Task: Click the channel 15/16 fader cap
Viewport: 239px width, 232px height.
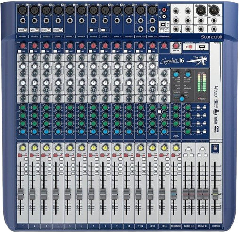Action: click(162, 194)
